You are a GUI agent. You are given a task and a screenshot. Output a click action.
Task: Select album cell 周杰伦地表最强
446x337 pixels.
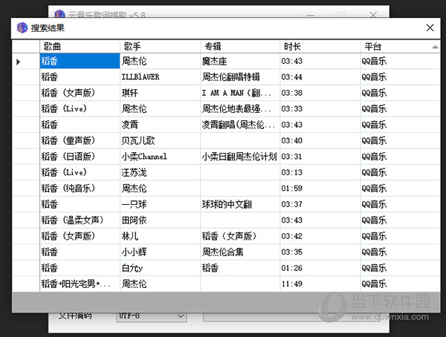click(240, 109)
